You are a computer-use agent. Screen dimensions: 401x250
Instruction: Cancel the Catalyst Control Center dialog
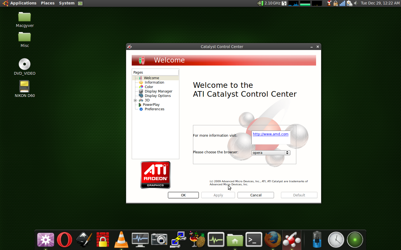click(255, 195)
